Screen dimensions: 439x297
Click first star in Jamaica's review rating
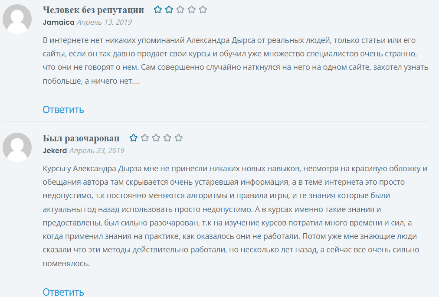157,10
